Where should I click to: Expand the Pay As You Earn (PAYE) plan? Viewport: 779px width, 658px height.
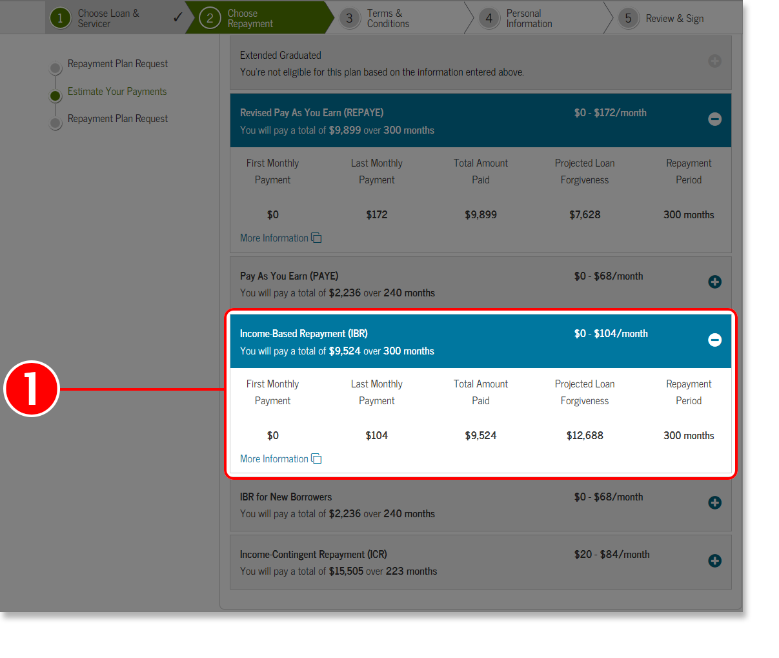[714, 282]
